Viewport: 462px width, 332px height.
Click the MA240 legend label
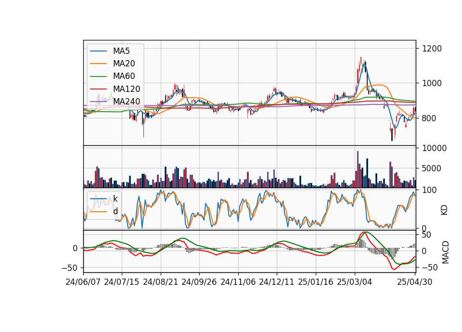coord(127,102)
